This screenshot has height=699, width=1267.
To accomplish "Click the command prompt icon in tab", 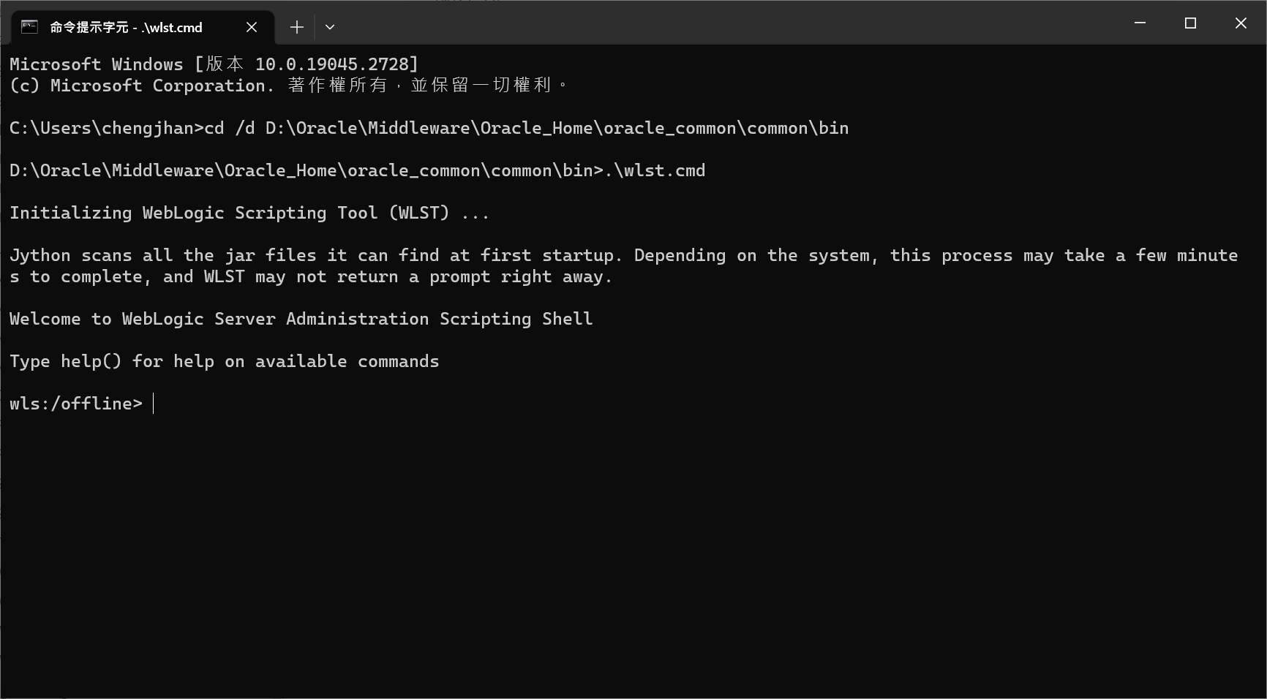I will (x=29, y=27).
